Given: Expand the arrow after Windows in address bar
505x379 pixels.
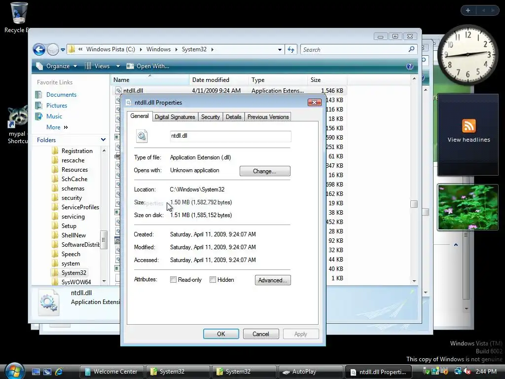Looking at the screenshot, I should [176, 49].
